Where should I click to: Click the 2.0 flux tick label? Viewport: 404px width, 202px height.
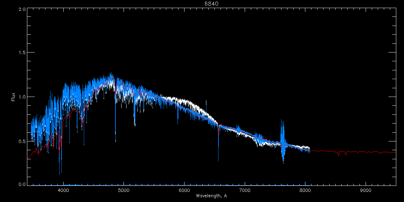(x=22, y=9)
